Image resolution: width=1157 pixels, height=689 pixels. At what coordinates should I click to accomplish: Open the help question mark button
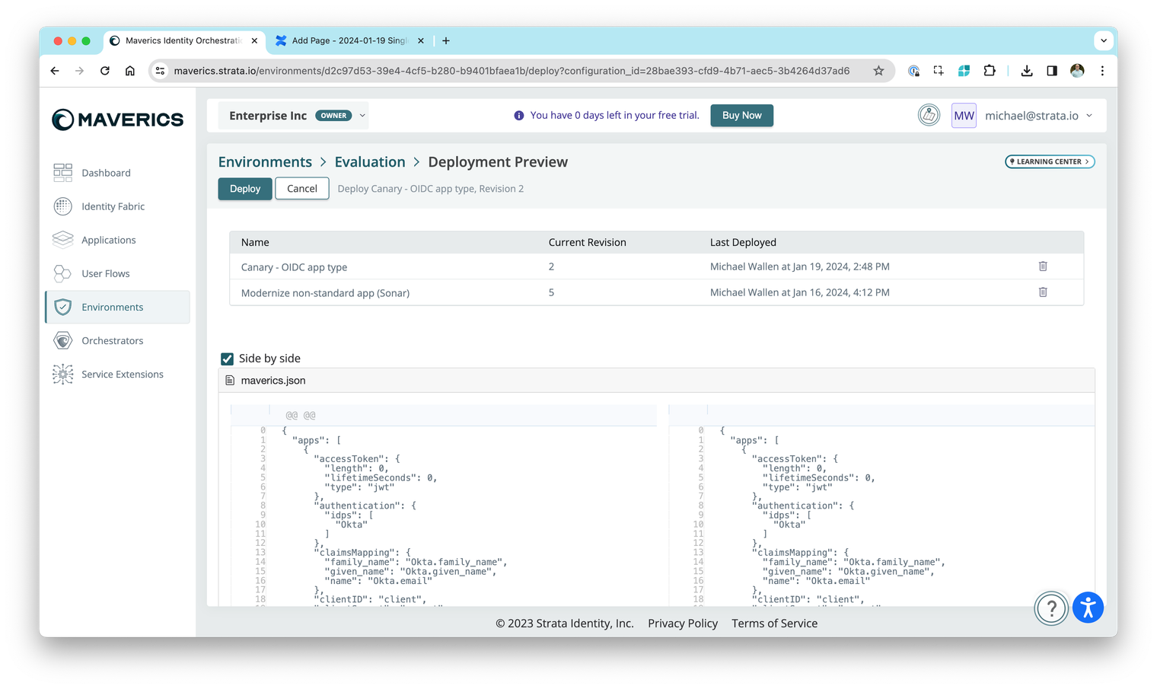(1051, 608)
